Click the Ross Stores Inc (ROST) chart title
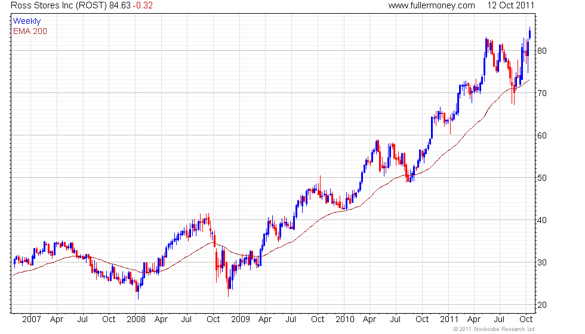This screenshot has width=585, height=334. [59, 5]
